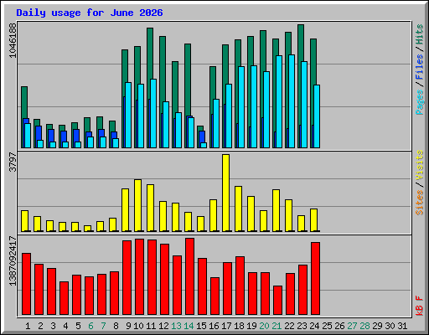The image size is (429, 335).
Task: Click day label 29 on the x-axis
Action: point(377,326)
